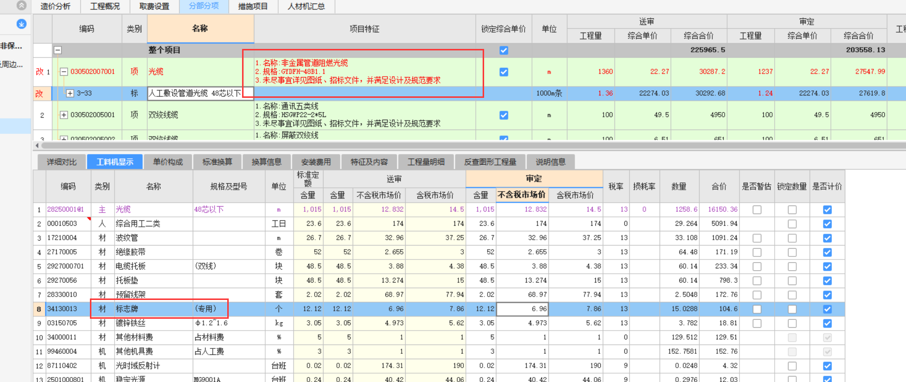
Task: Click the 损耗率 column header
Action: pos(644,186)
